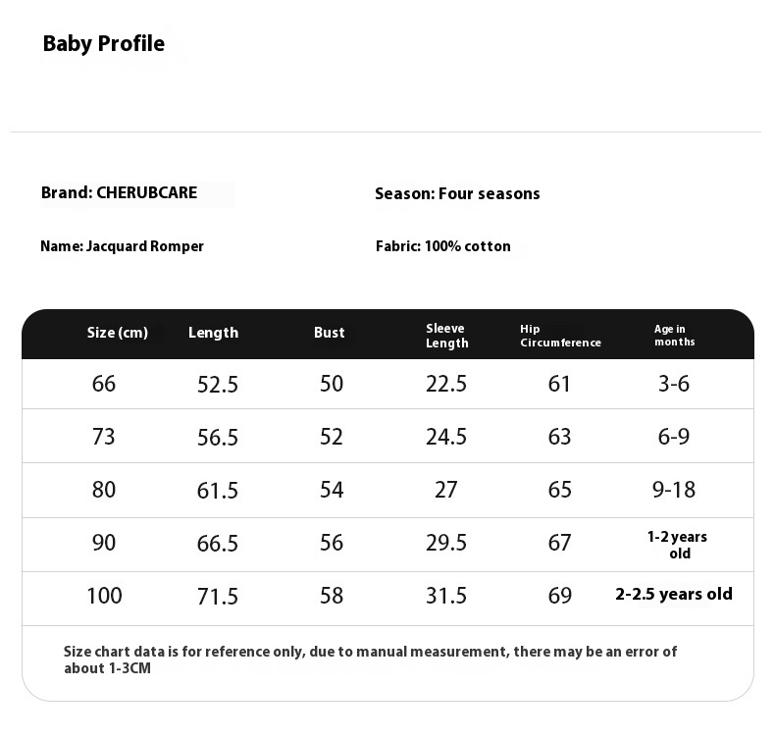Click the Baby Profile heading
Screen dimensions: 775x739
click(104, 44)
